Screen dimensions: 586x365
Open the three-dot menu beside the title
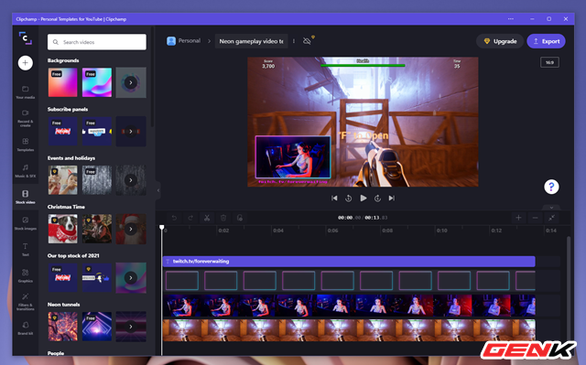click(294, 41)
